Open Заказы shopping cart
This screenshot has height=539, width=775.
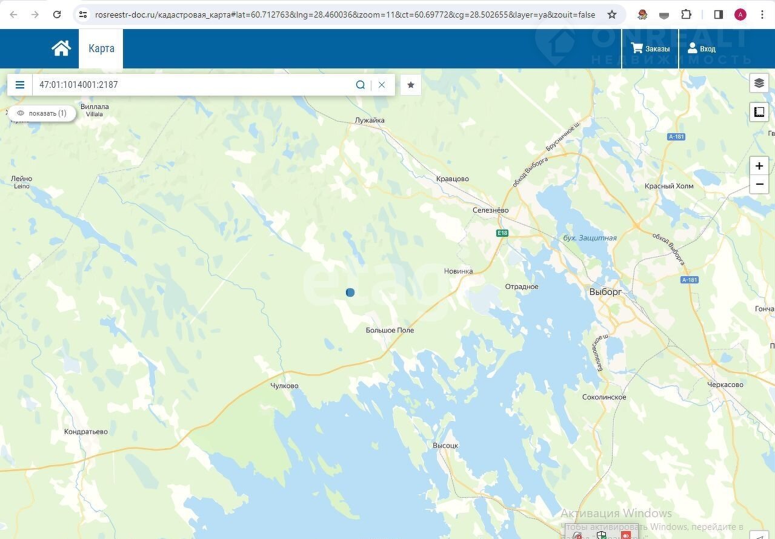[x=650, y=48]
